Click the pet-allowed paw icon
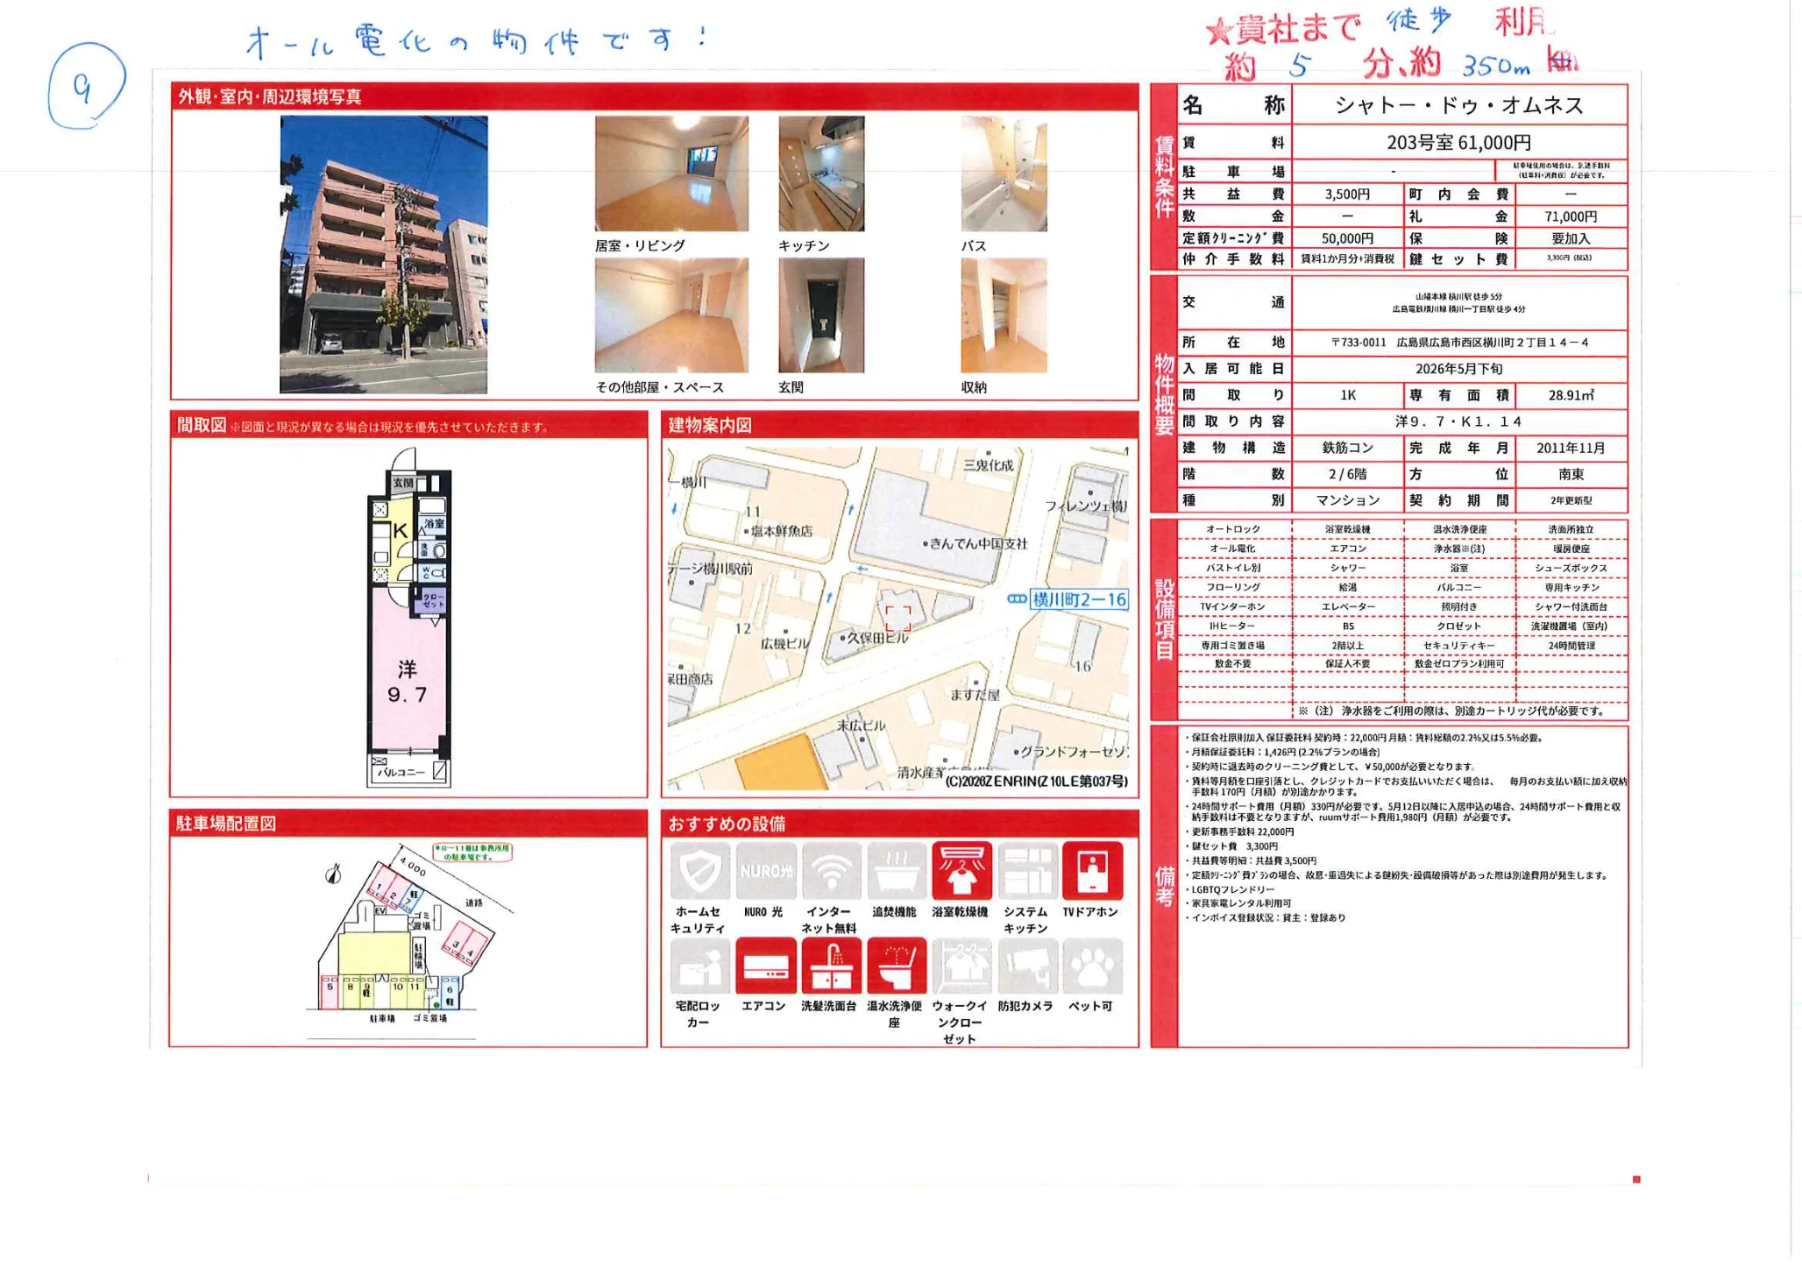Image resolution: width=1802 pixels, height=1274 pixels. [x=1092, y=966]
